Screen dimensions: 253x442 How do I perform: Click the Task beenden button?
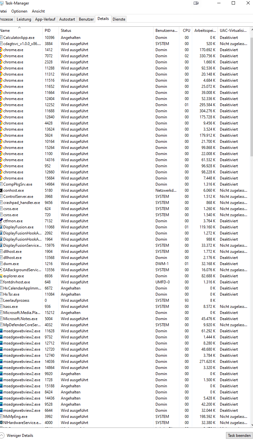[x=239, y=436]
